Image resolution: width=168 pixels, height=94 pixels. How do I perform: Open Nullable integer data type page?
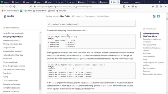tap(12, 51)
